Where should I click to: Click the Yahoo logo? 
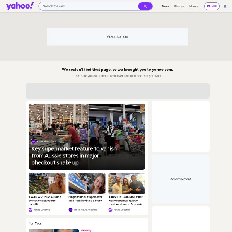(x=20, y=6)
